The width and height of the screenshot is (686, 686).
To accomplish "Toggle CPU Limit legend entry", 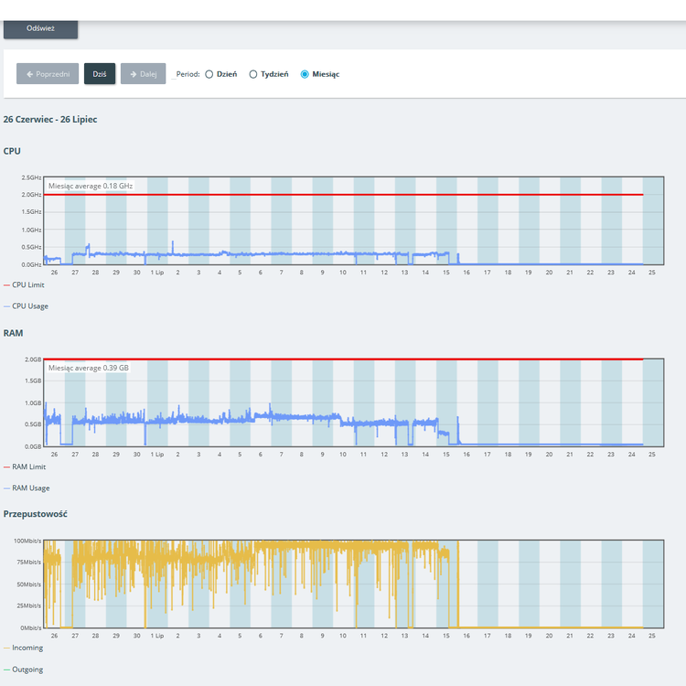I will pos(27,285).
